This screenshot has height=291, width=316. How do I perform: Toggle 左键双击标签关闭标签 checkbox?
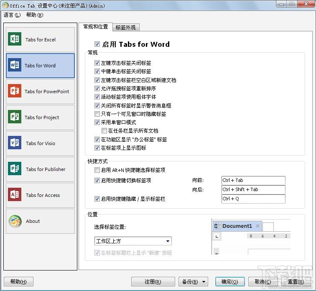pos(97,63)
